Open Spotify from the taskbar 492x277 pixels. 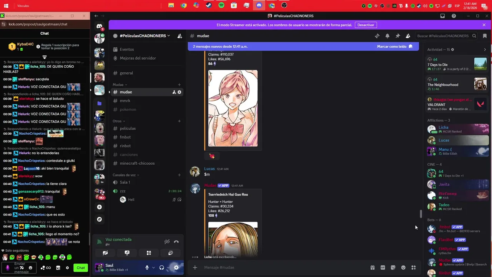point(221,5)
